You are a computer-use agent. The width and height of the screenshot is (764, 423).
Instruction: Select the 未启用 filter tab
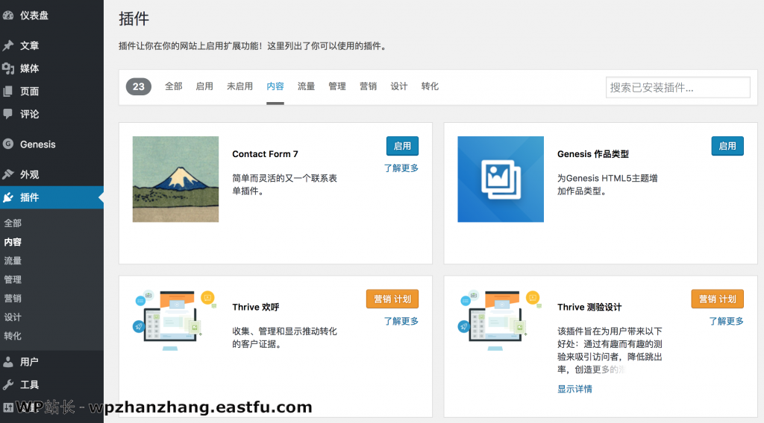239,86
